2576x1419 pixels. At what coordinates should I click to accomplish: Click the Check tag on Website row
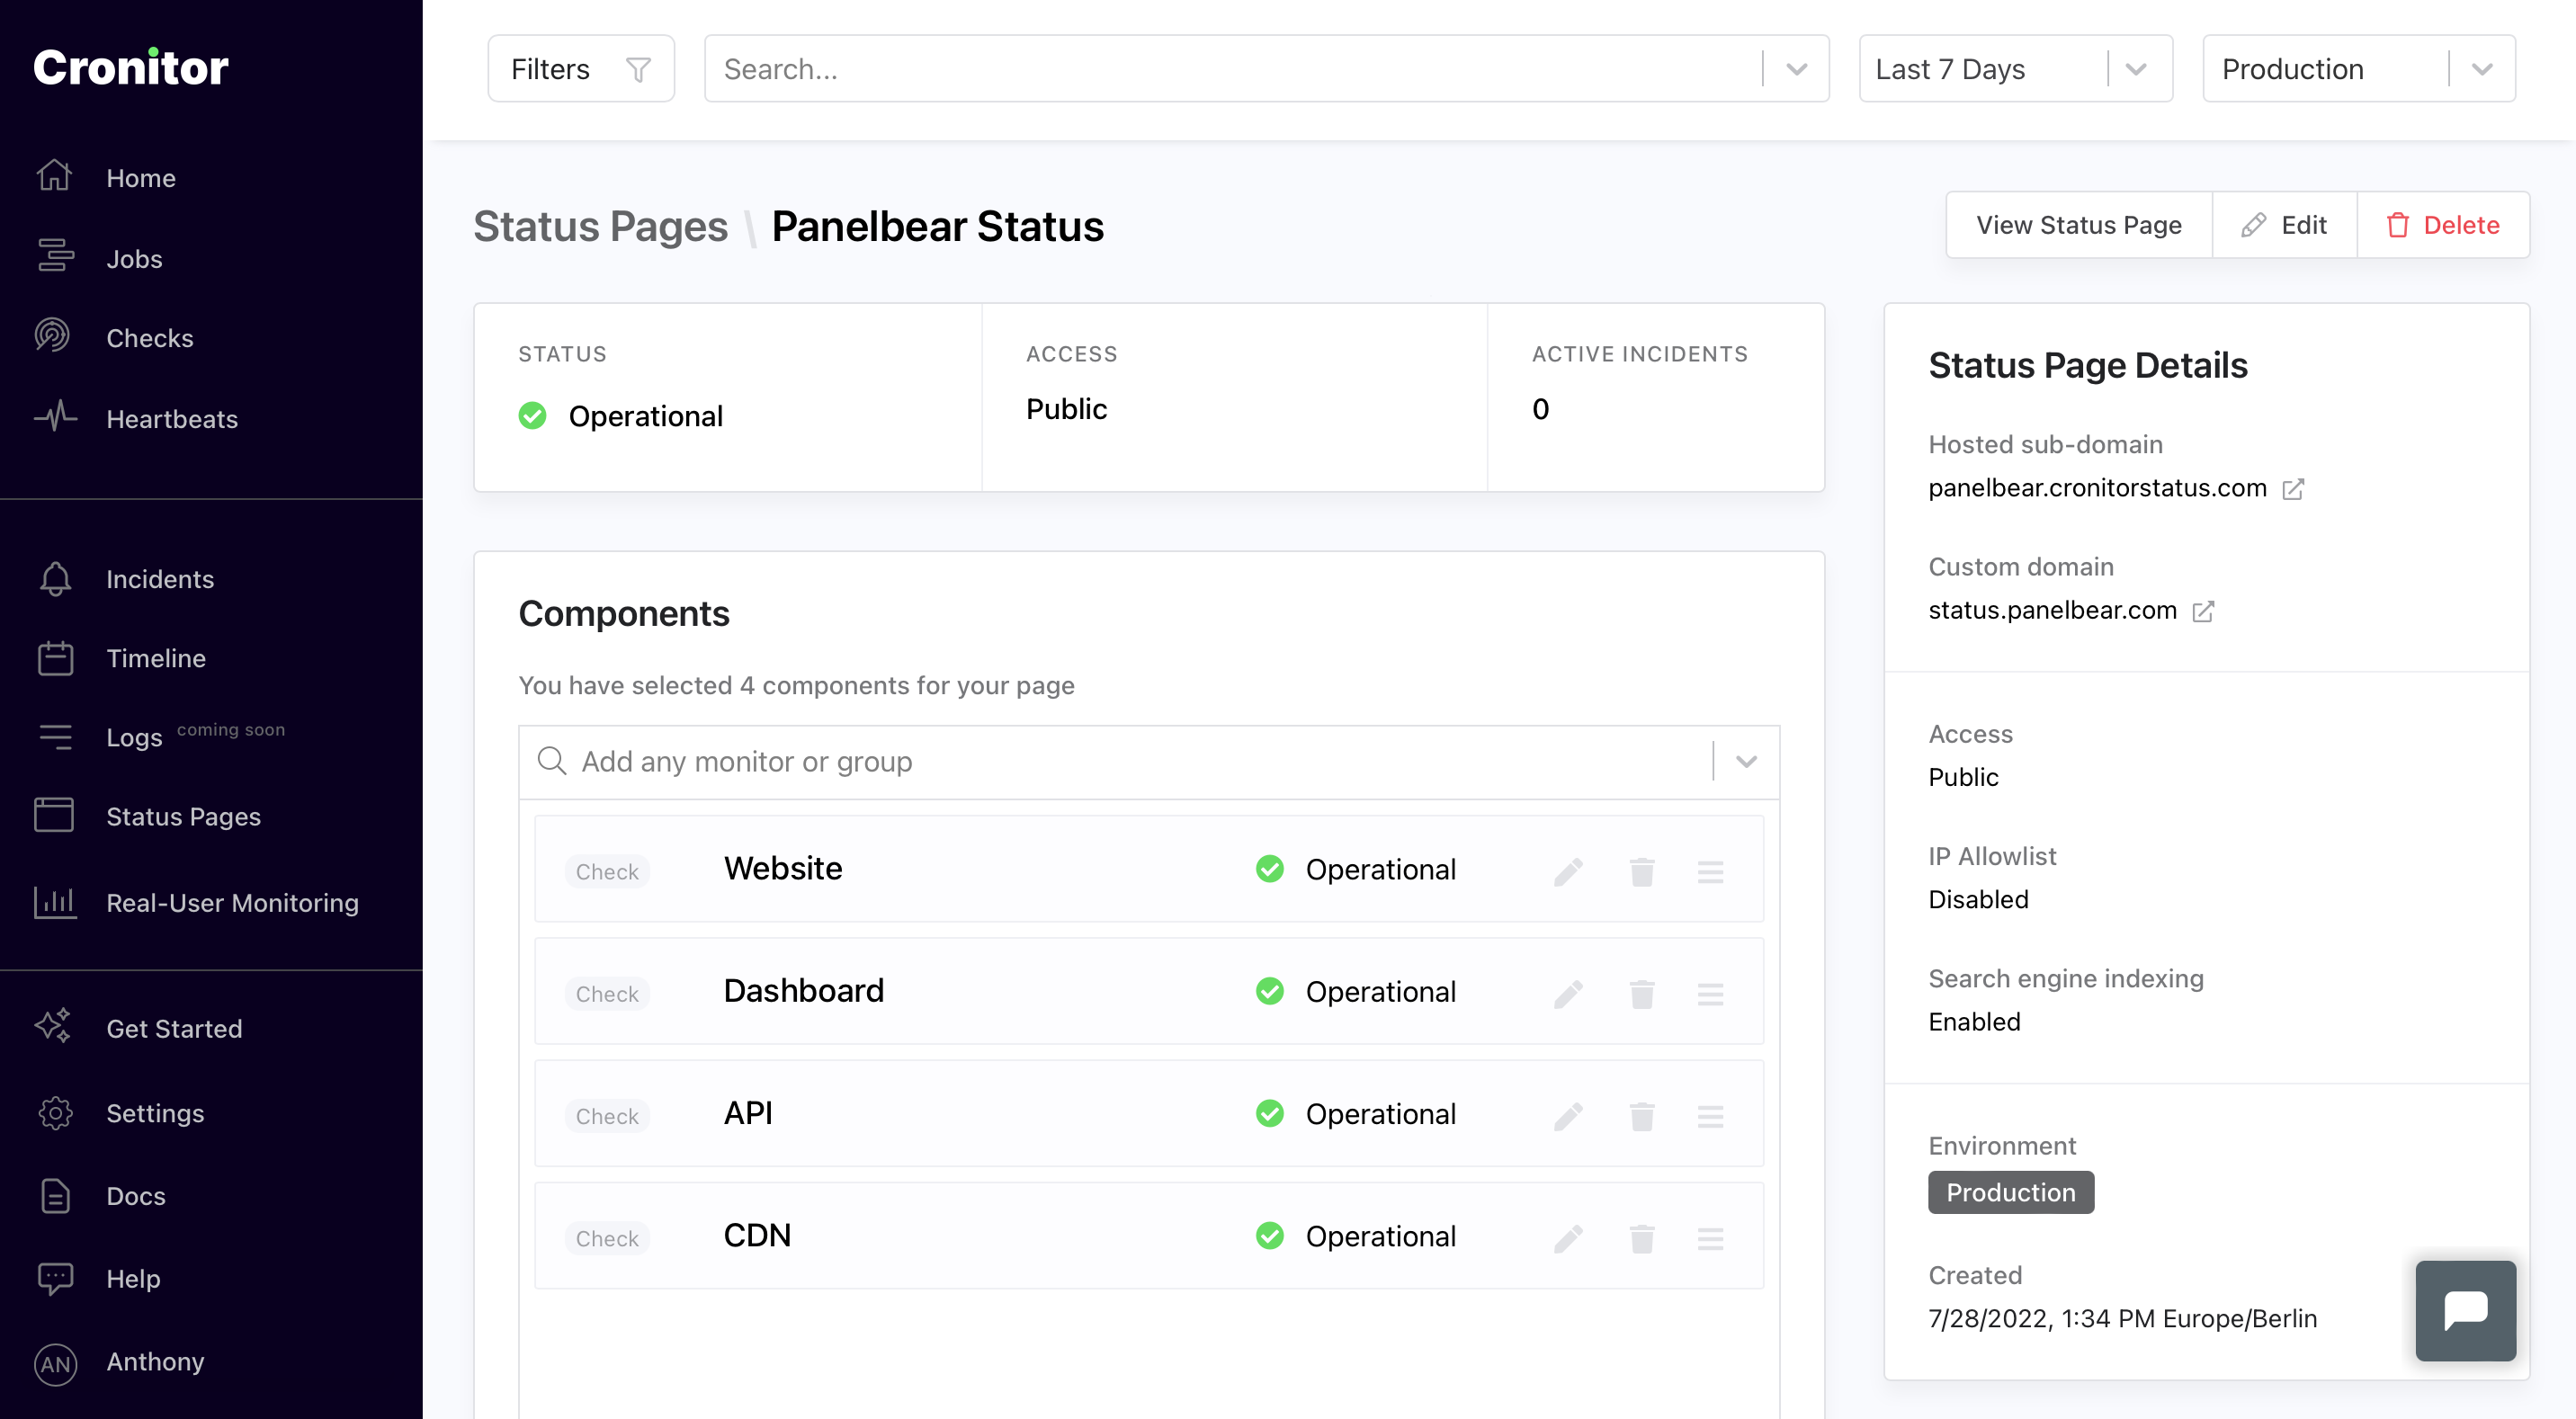click(607, 871)
